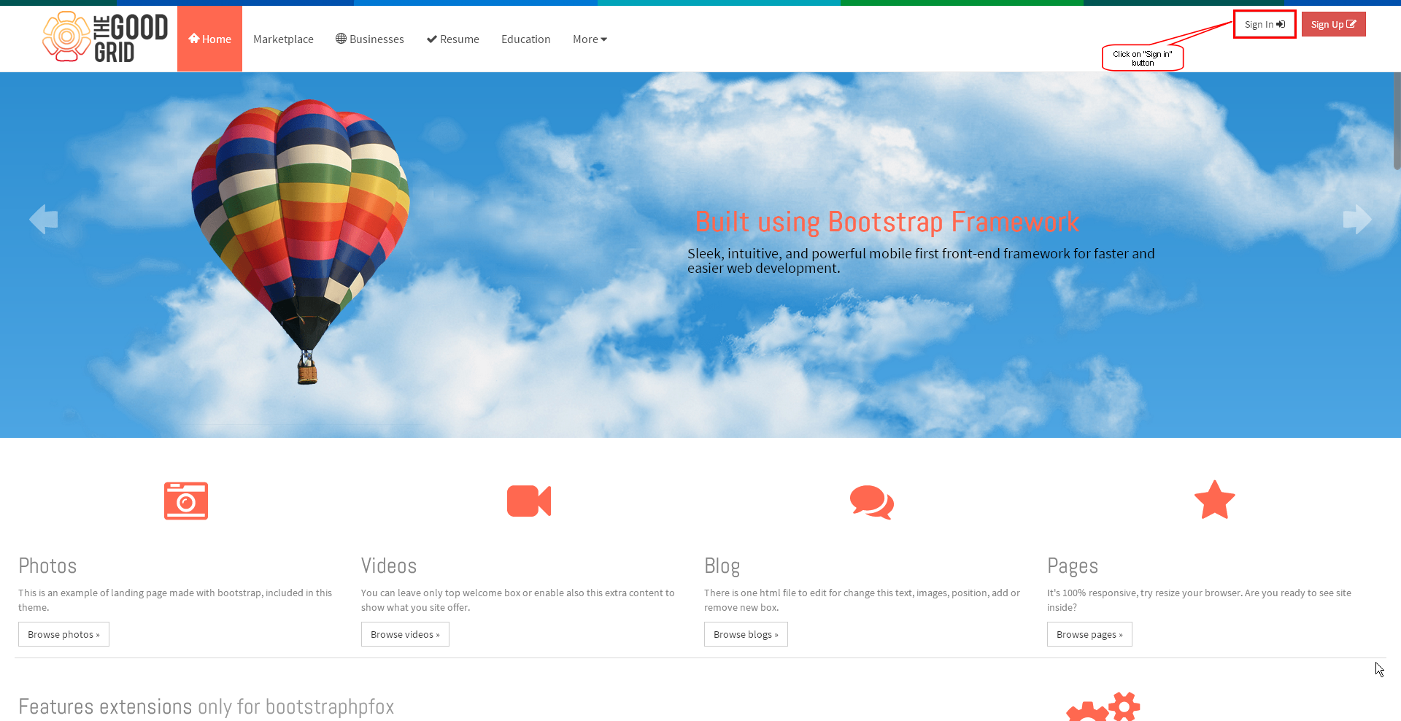The image size is (1401, 721).
Task: Click the hot air balloon image
Action: (x=300, y=241)
